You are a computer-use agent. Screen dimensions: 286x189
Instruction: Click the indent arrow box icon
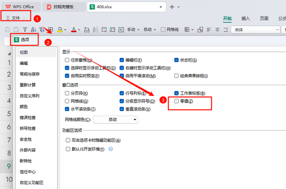tap(121, 29)
